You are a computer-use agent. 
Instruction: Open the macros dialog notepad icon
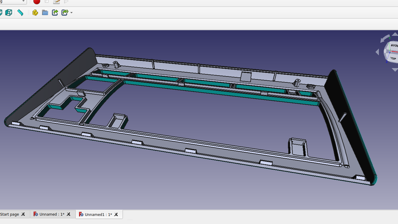(x=56, y=2)
